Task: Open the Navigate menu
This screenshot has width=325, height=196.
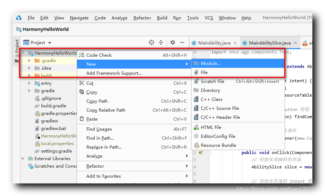Action: click(x=79, y=18)
